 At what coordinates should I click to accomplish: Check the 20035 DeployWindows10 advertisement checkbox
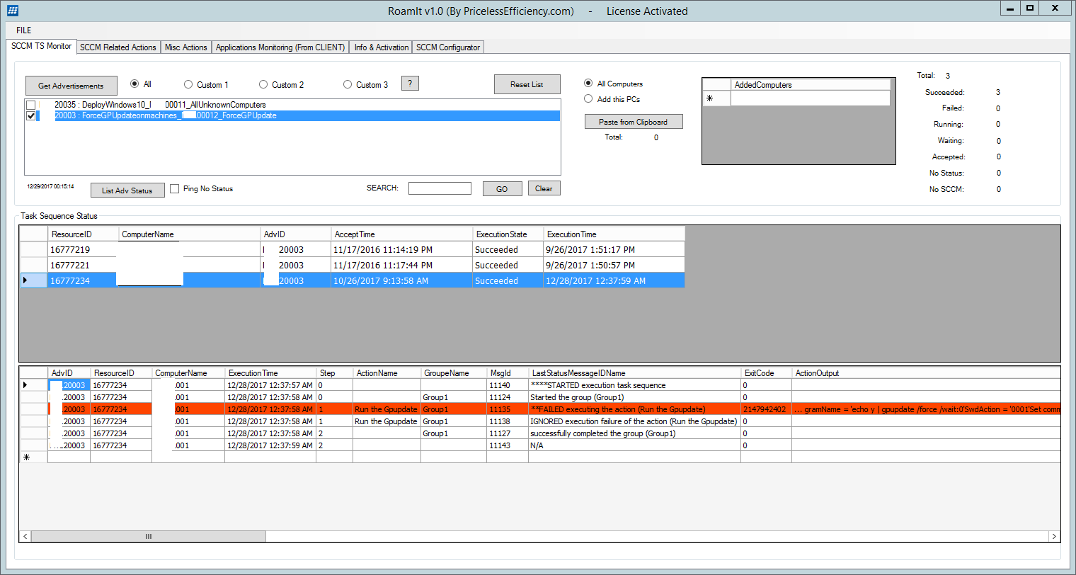point(31,105)
